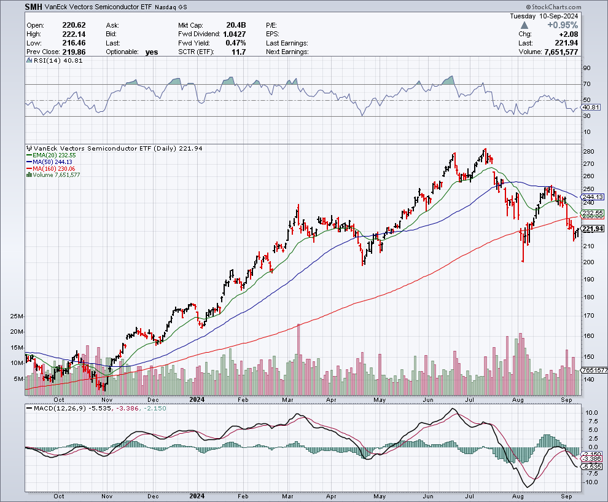Click the 221.94 last price tag on axis
The width and height of the screenshot is (608, 502).
(593, 229)
